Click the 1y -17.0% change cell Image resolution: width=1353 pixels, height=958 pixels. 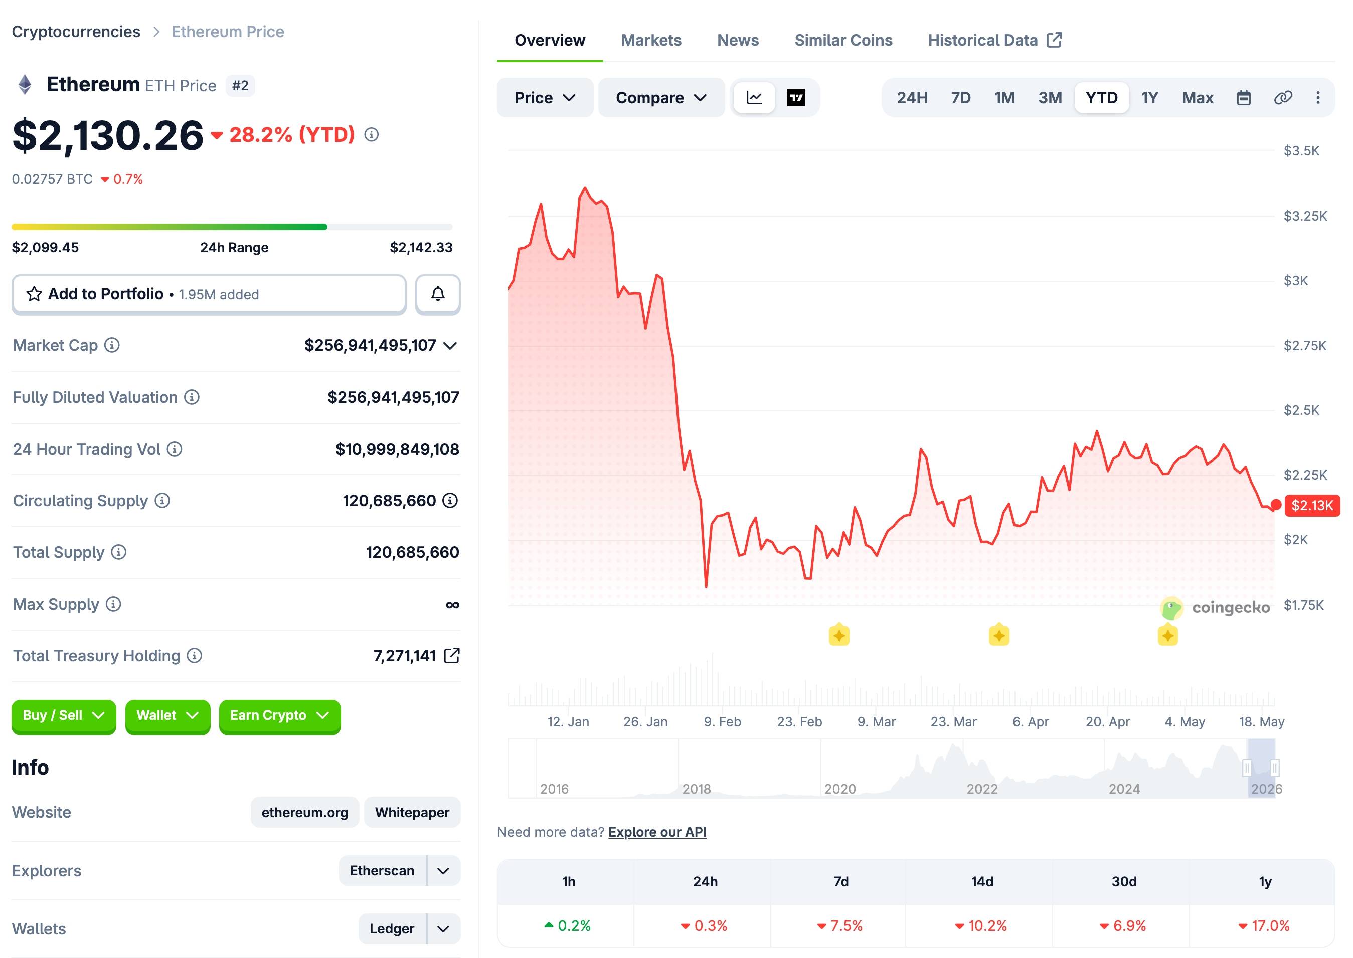(x=1263, y=925)
